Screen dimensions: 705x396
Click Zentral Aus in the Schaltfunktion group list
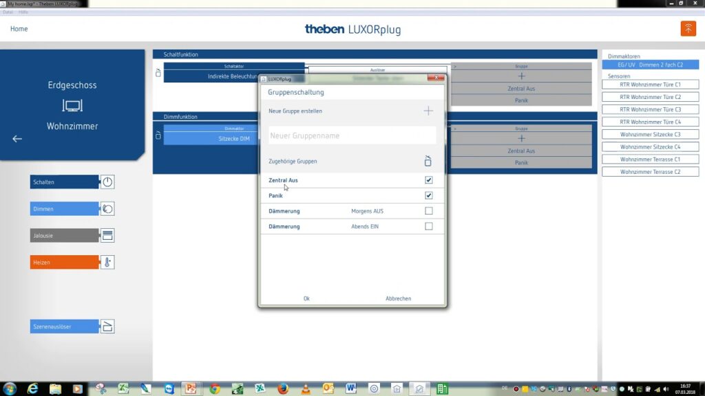pos(521,89)
